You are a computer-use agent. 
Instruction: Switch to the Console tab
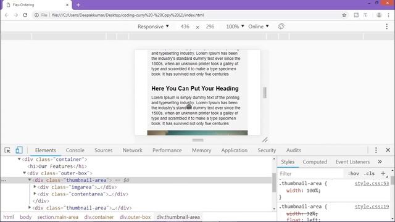pos(75,150)
